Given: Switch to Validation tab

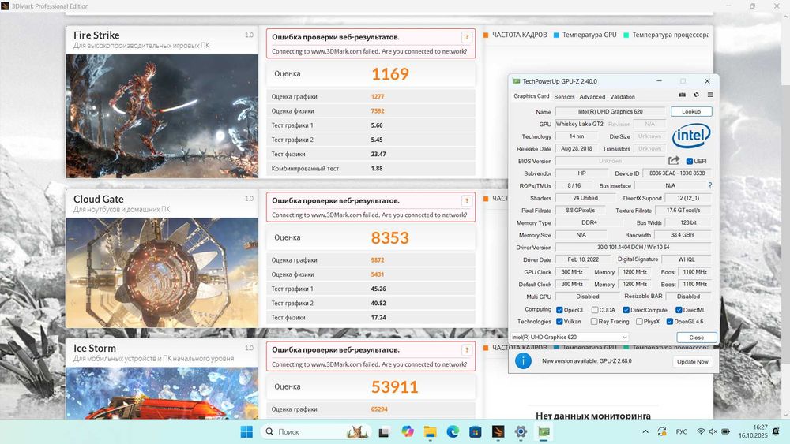Looking at the screenshot, I should coord(623,96).
